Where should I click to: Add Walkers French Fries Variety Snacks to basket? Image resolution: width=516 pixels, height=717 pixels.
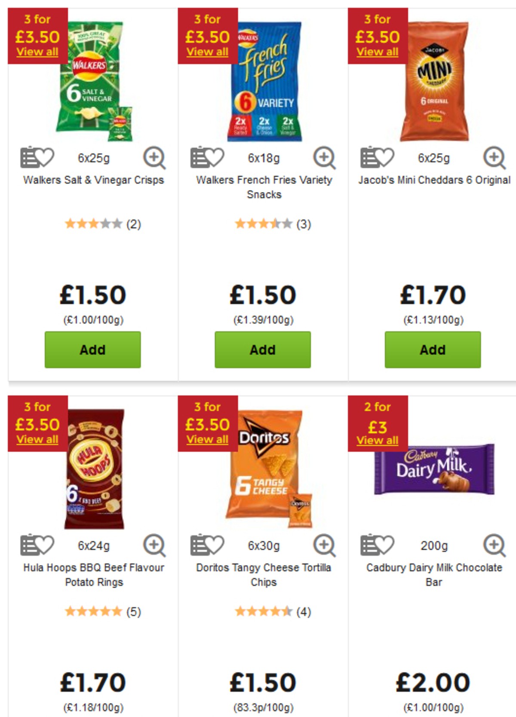(262, 349)
